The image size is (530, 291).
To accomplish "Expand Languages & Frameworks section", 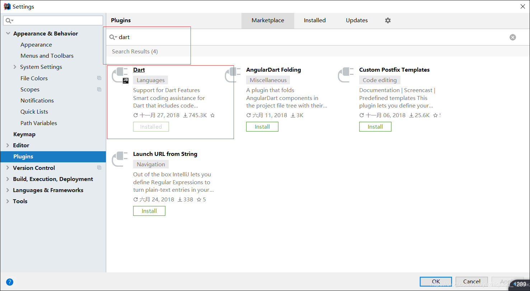I will 8,190.
